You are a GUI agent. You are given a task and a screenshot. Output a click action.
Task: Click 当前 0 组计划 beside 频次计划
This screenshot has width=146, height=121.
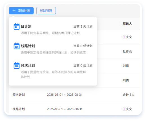83,66
